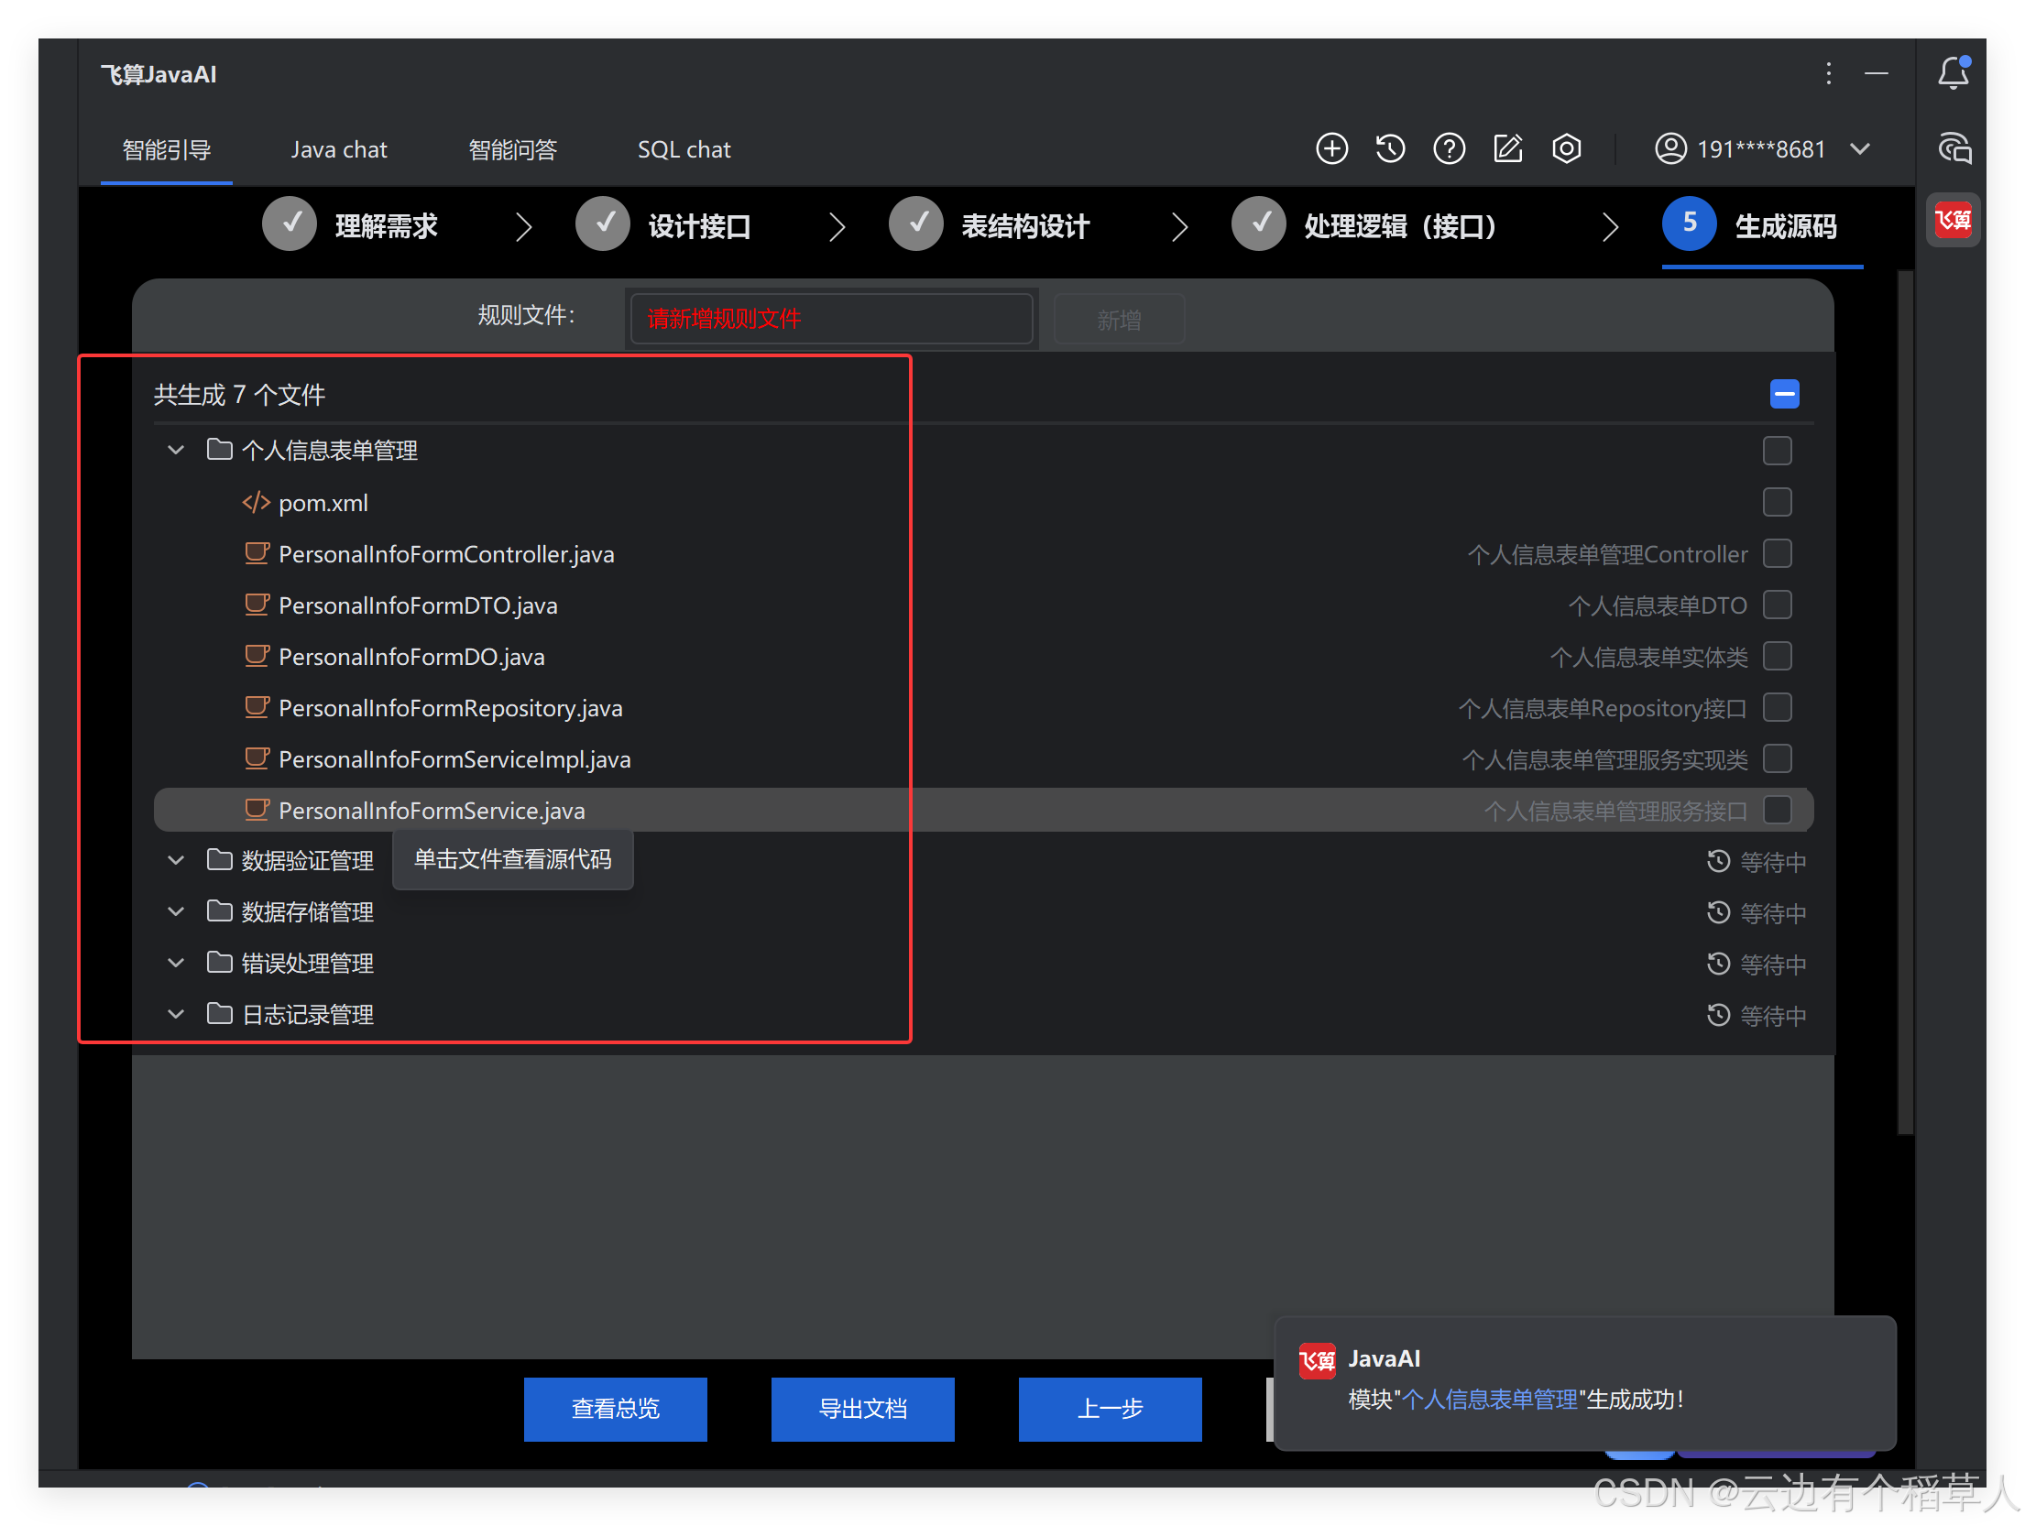This screenshot has width=2025, height=1526.
Task: Check the 个人信息表单实体类 checkbox
Action: (1777, 656)
